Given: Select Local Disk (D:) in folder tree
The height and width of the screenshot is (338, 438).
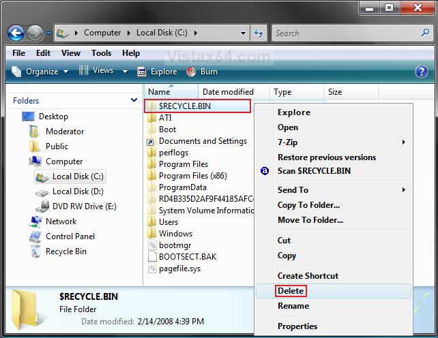Looking at the screenshot, I should pyautogui.click(x=70, y=191).
